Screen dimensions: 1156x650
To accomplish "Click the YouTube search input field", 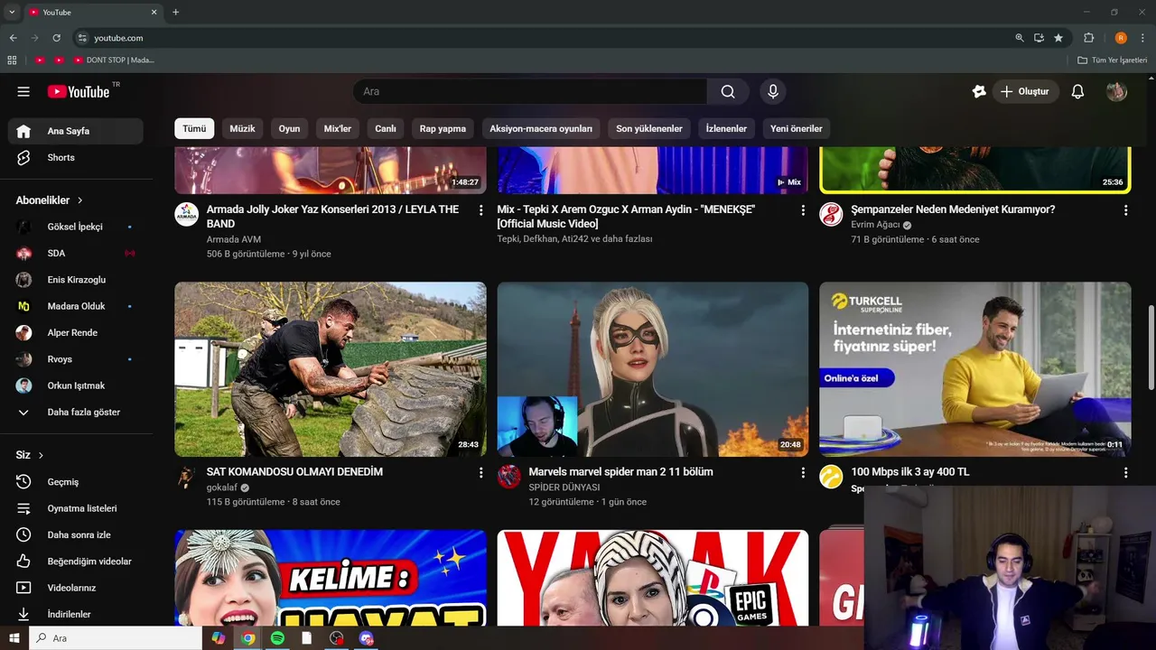I will click(x=530, y=91).
